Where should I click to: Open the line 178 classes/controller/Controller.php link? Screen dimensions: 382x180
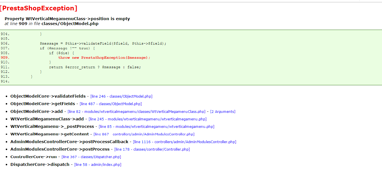pyautogui.click(x=152, y=149)
